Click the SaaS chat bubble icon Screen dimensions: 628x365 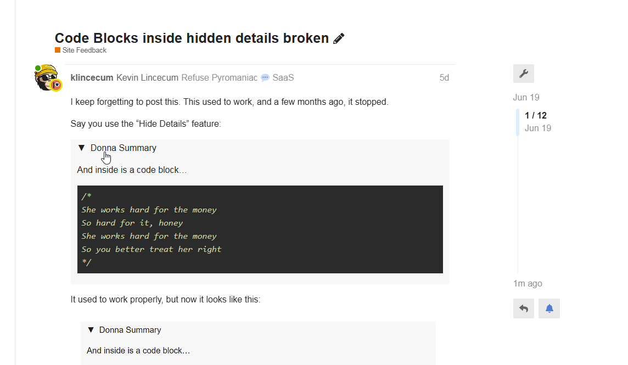pos(265,78)
